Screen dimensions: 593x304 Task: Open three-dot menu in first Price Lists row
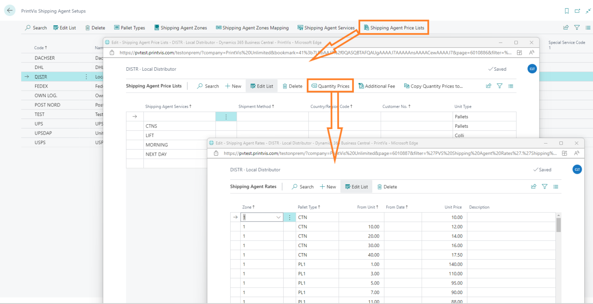226,116
